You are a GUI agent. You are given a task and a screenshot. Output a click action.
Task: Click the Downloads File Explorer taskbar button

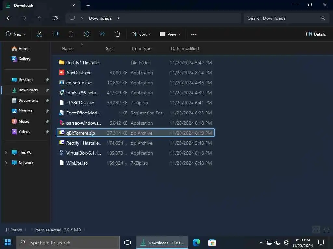coord(162,243)
